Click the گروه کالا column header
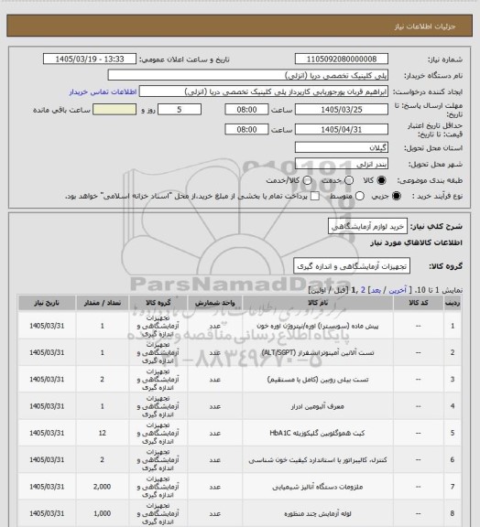The width and height of the screenshot is (480, 527). point(158,303)
